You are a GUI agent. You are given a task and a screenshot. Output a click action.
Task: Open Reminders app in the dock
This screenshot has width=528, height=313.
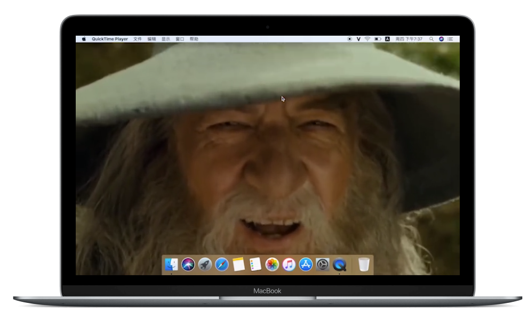pos(255,265)
